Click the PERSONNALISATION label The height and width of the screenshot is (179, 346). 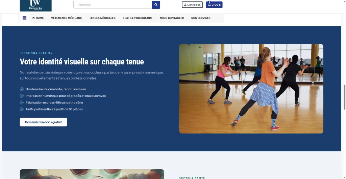click(36, 53)
